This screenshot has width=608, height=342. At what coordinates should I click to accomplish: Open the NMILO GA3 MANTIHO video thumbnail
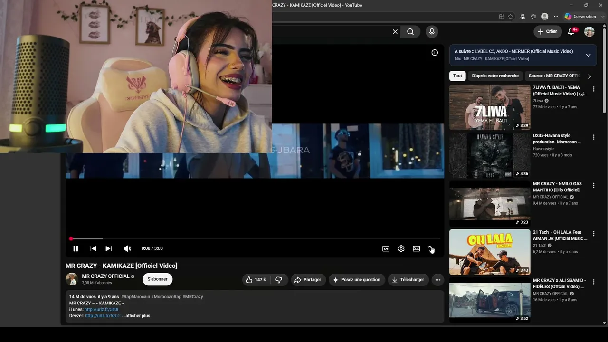click(x=490, y=204)
